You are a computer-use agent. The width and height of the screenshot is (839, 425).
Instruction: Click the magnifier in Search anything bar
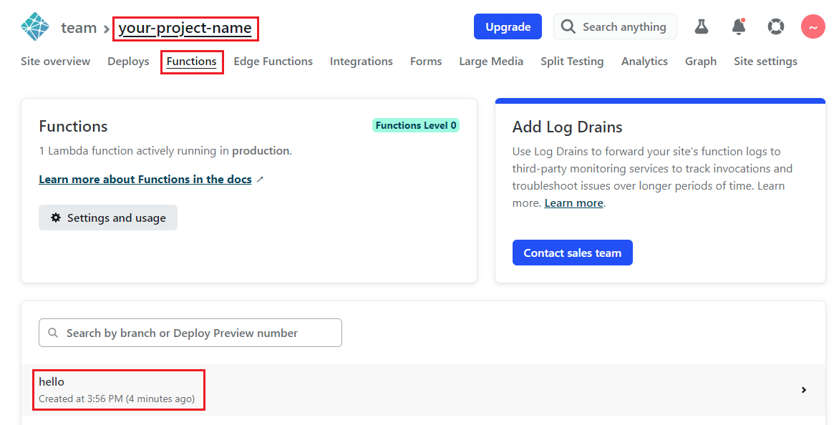pyautogui.click(x=568, y=26)
